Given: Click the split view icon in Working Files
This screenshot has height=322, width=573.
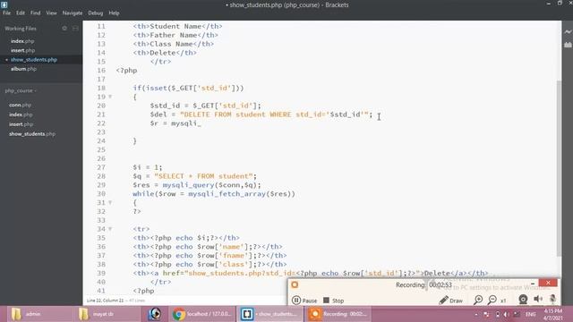Looking at the screenshot, I should coord(75,28).
